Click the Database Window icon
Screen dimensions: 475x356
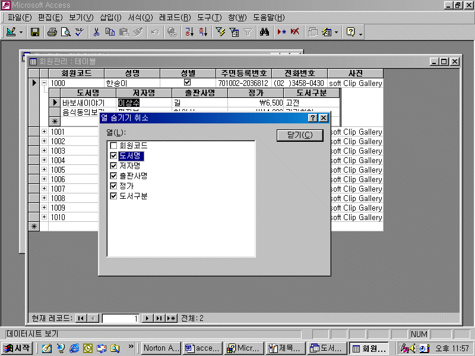[x=313, y=32]
